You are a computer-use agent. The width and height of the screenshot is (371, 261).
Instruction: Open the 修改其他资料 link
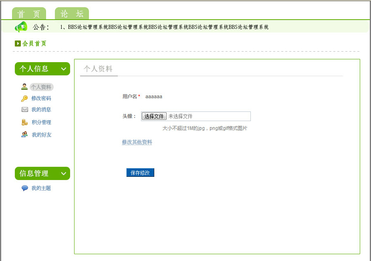pyautogui.click(x=137, y=142)
